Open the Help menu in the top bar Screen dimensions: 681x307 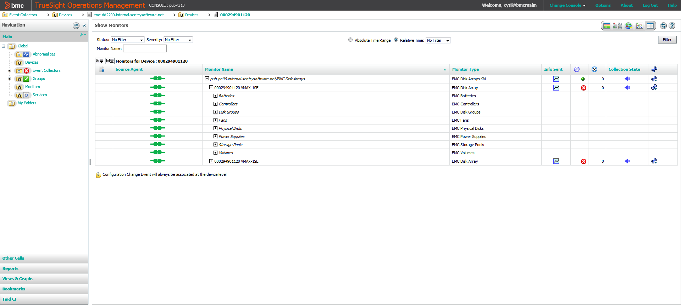[672, 5]
